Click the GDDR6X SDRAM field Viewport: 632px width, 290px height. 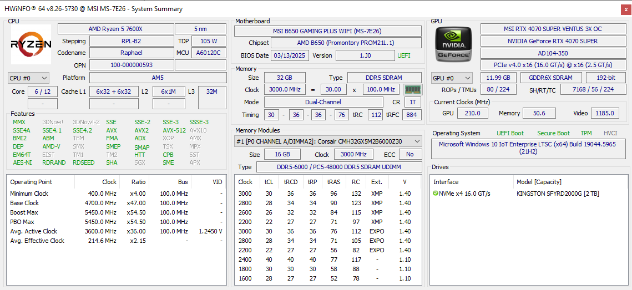click(x=550, y=78)
